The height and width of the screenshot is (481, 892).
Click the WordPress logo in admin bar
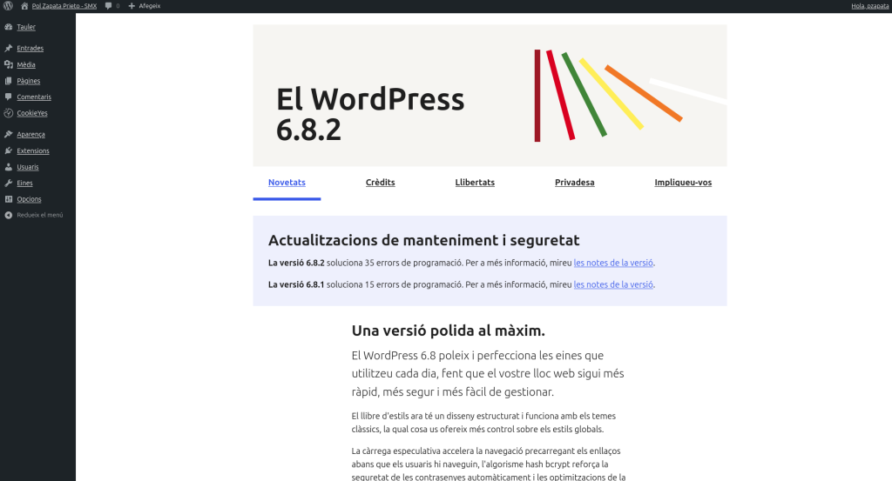click(x=8, y=6)
